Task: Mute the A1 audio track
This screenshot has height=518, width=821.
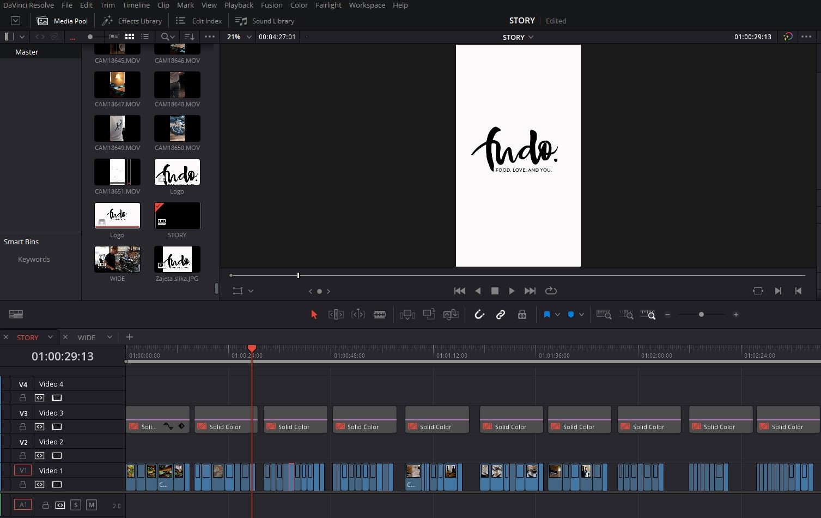Action: 92,505
